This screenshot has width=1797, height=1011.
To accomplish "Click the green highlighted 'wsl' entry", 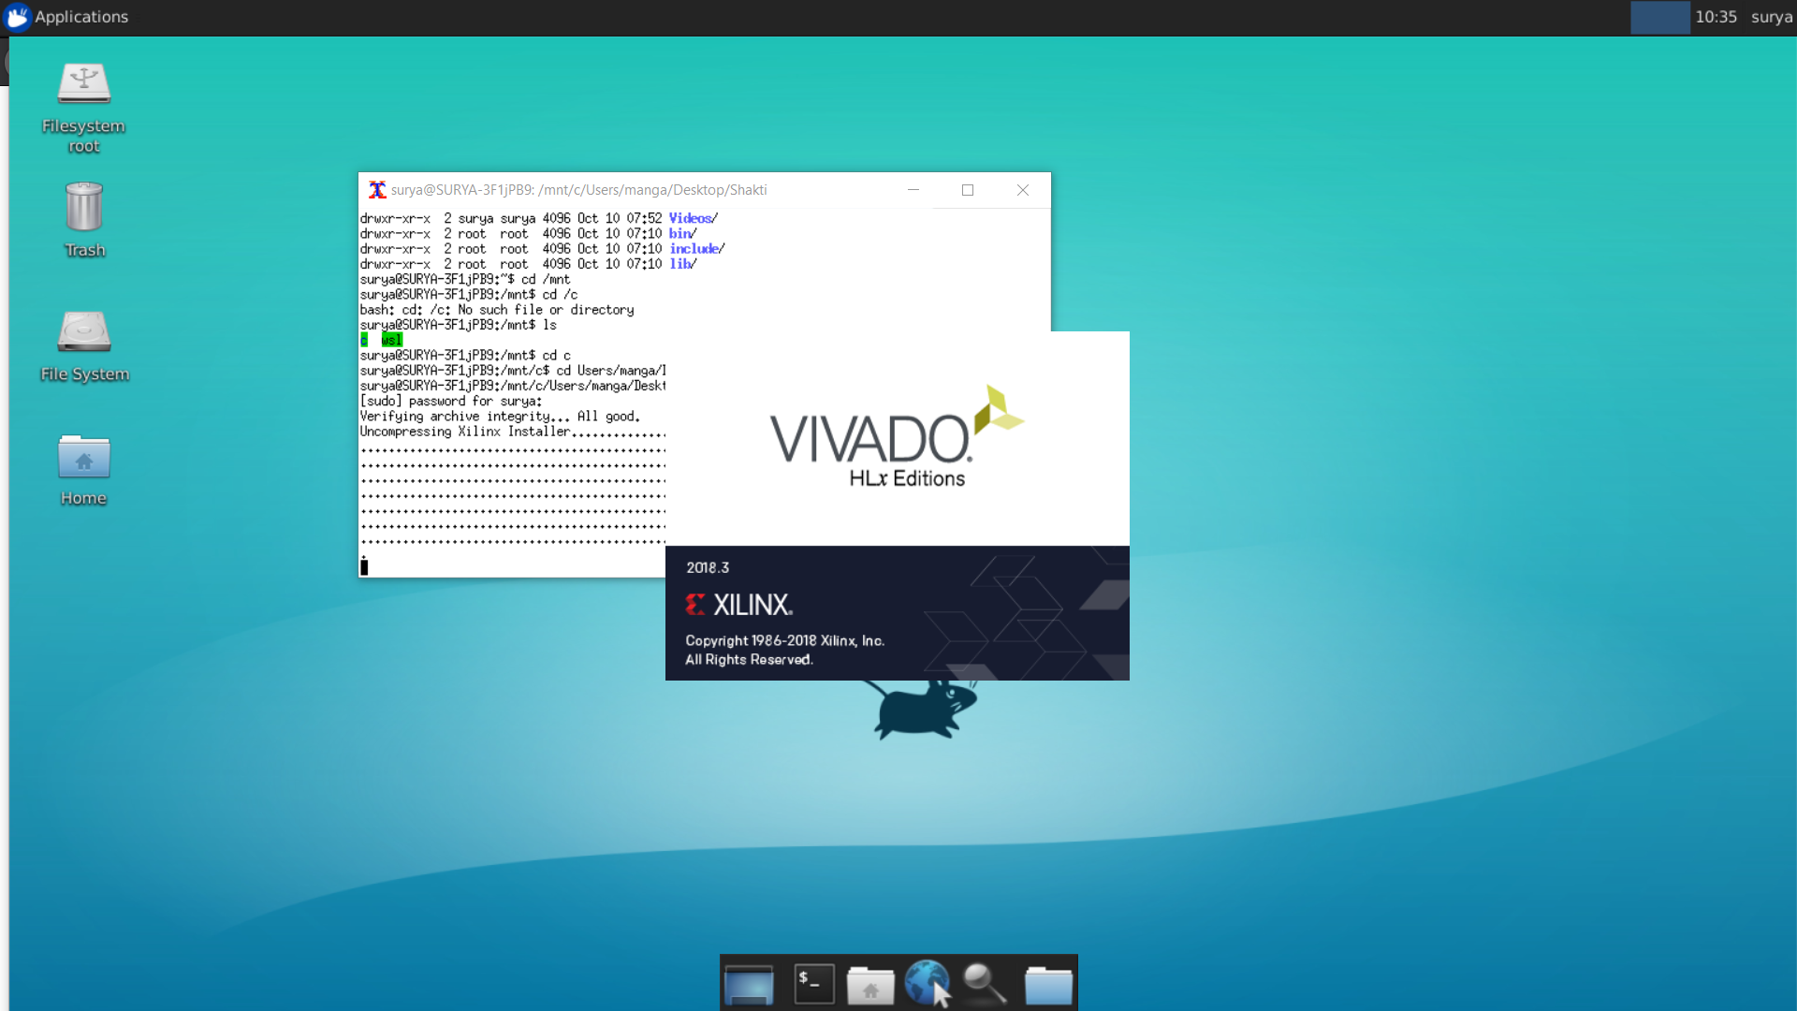I will (x=392, y=340).
